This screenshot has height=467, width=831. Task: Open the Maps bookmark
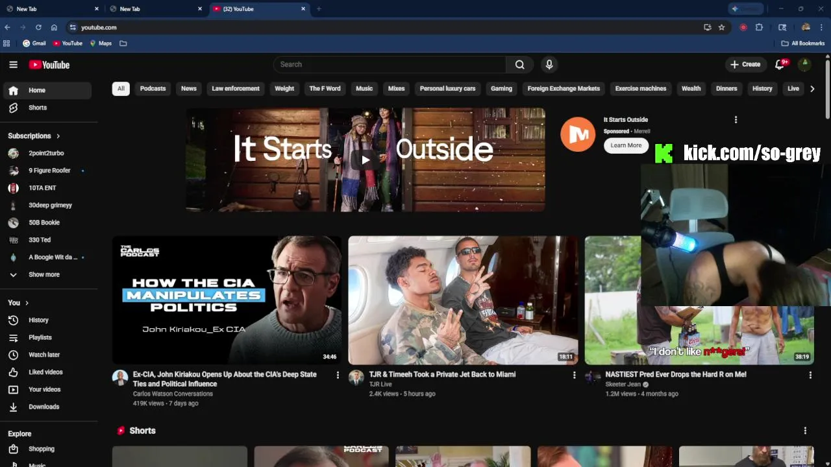coord(101,43)
